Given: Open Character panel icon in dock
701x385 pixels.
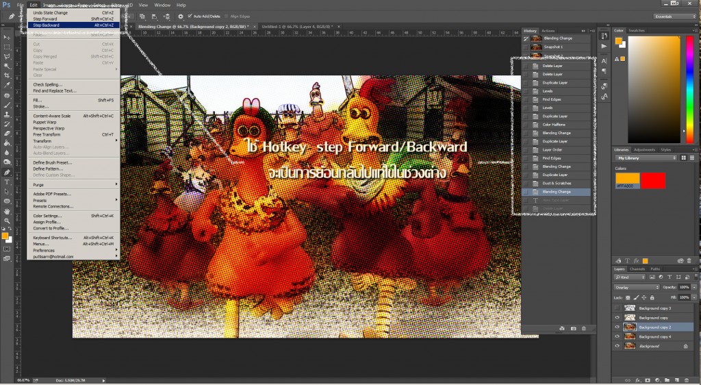Looking at the screenshot, I should coord(604,61).
